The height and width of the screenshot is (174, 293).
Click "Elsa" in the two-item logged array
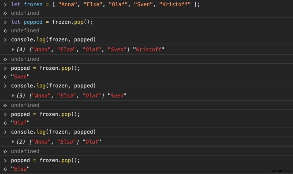[67, 142]
